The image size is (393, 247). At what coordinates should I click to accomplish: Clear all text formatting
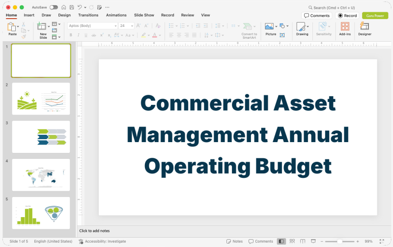point(158,26)
